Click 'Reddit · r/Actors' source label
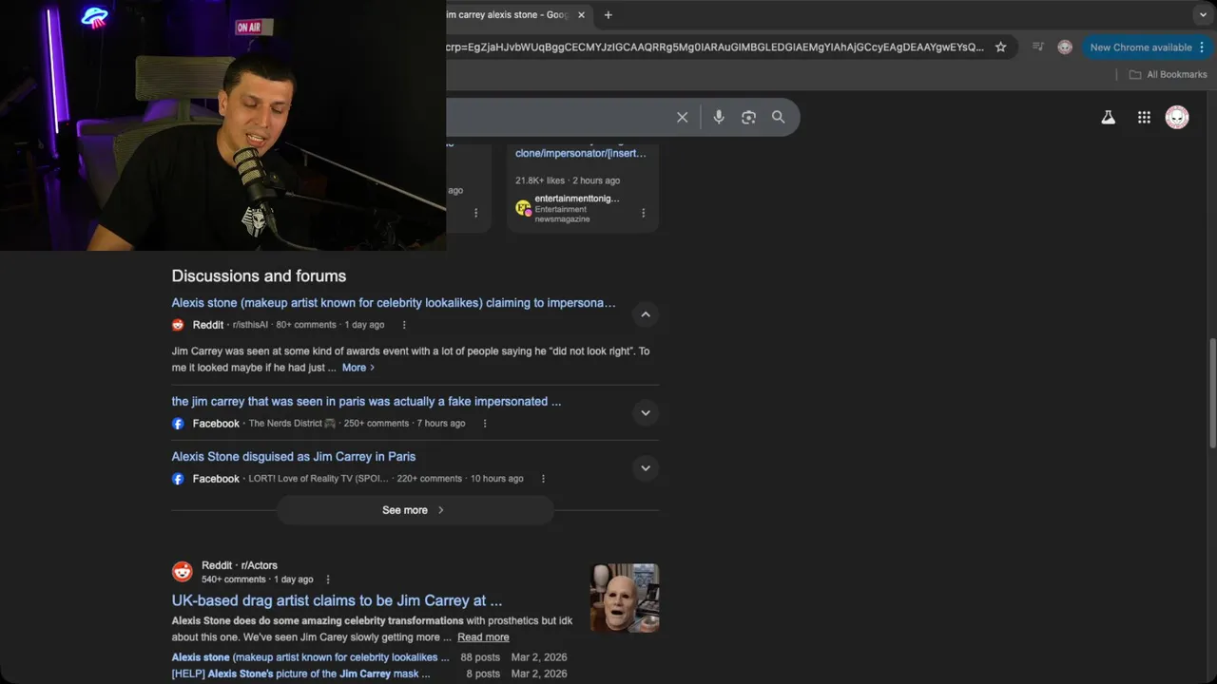The width and height of the screenshot is (1217, 684). 240,565
